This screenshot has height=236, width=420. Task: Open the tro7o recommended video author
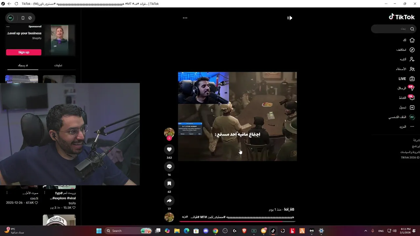72,203
